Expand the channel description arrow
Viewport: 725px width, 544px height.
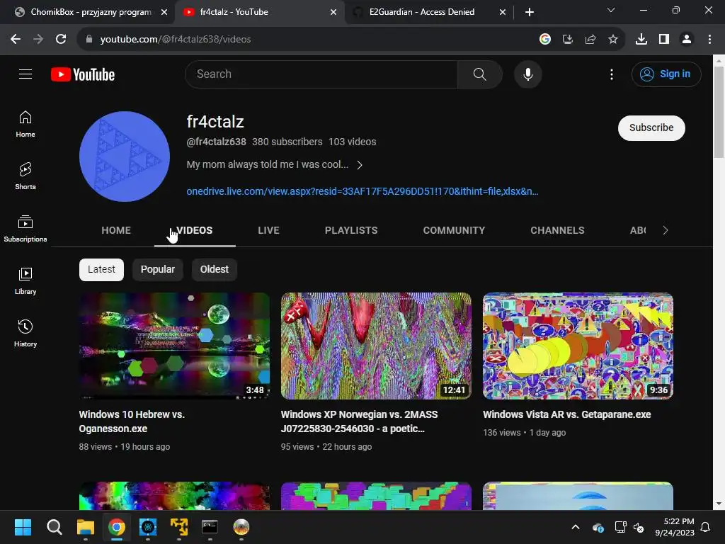click(360, 164)
